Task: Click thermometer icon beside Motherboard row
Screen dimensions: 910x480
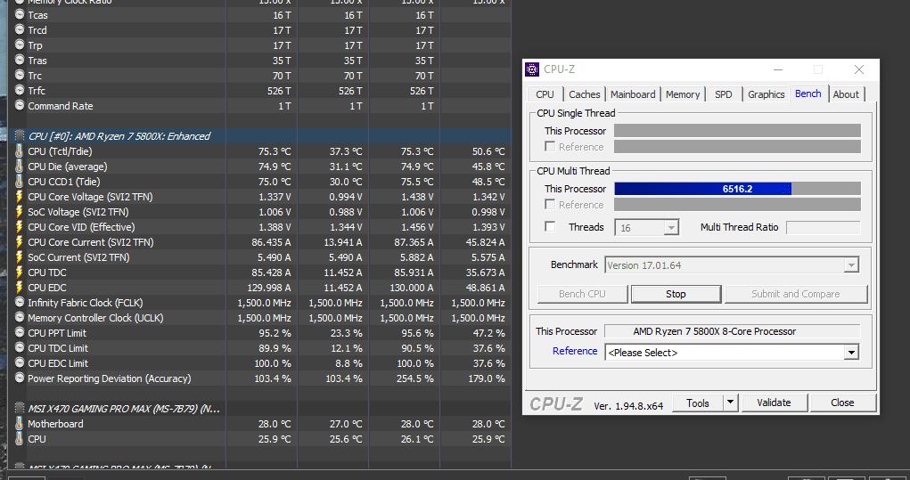Action: click(x=19, y=424)
